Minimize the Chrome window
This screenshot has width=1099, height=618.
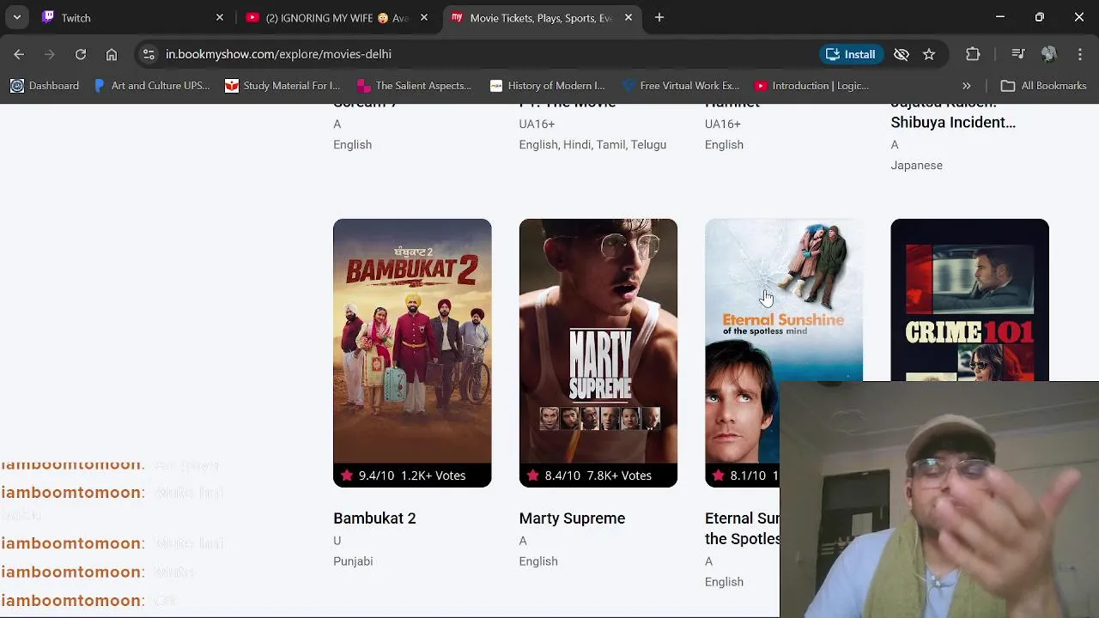pos(1000,17)
